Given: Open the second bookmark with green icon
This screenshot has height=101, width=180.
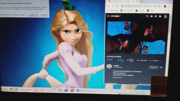Looking at the screenshot, I should click(127, 11).
